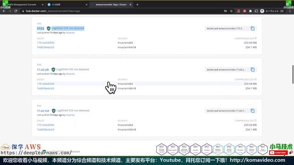This screenshot has height=165, width=294.
Task: Click the YouTube Subscribe button overlay
Action: (278, 153)
